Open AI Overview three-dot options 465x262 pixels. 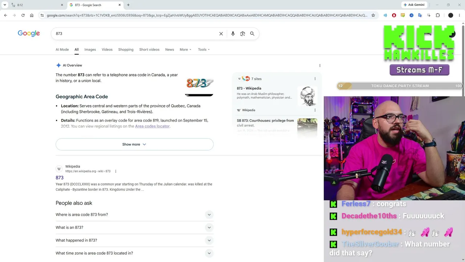[320, 65]
